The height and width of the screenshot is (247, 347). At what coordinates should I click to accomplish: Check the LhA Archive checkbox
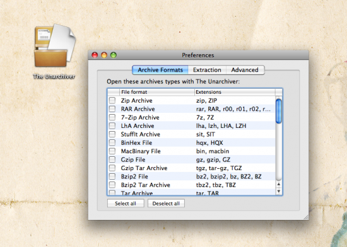click(x=112, y=126)
